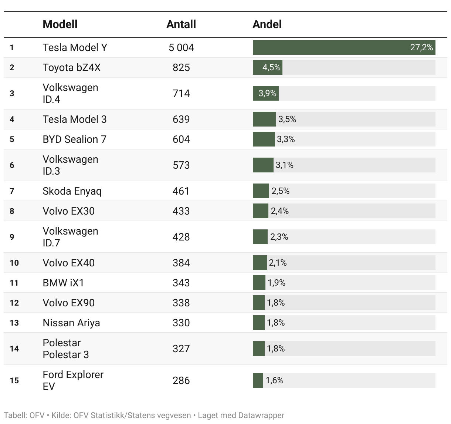Click the Volvo EX30 count 433
451x424 pixels.
pyautogui.click(x=181, y=211)
